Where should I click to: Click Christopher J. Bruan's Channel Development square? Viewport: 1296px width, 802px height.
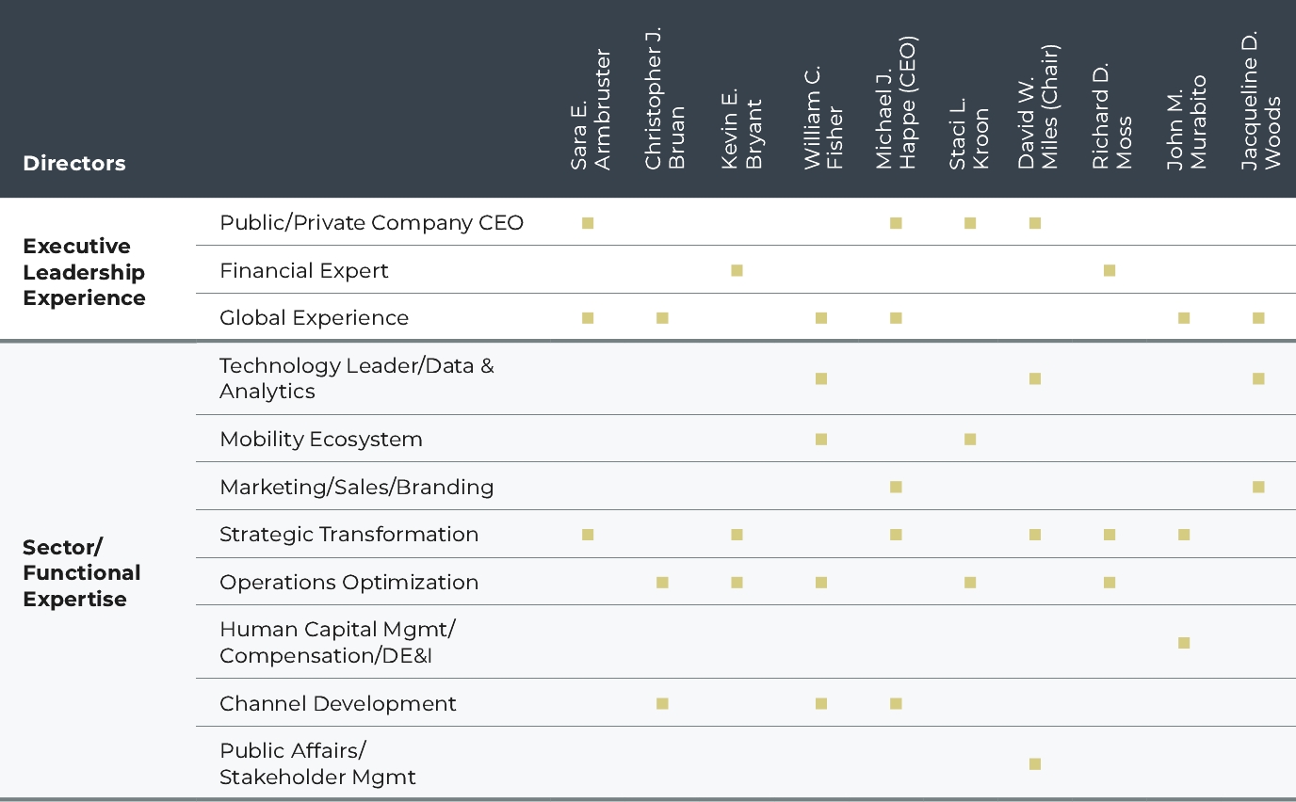click(x=662, y=704)
